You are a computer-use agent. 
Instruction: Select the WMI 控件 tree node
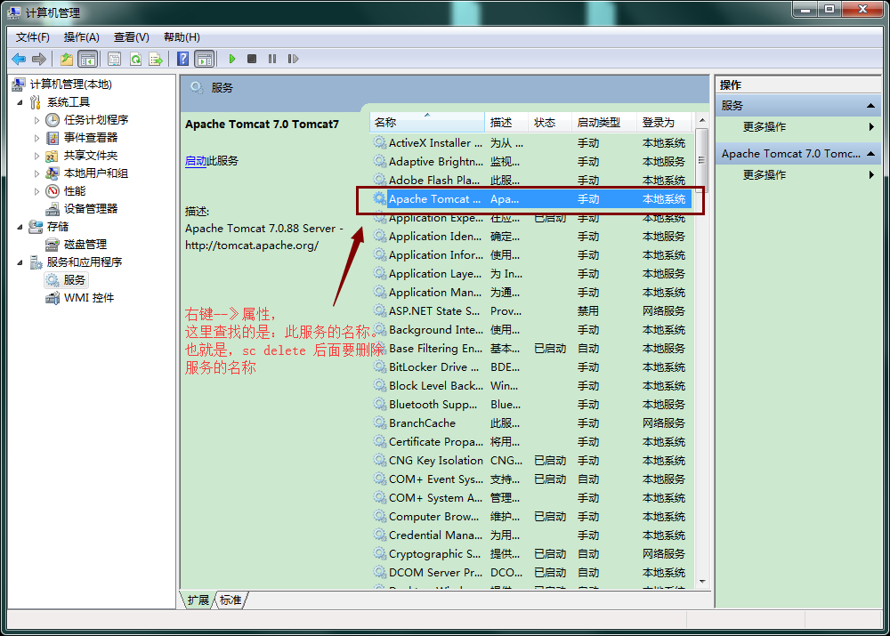tap(88, 297)
